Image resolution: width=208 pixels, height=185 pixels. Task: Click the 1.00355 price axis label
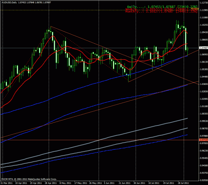point(204,114)
